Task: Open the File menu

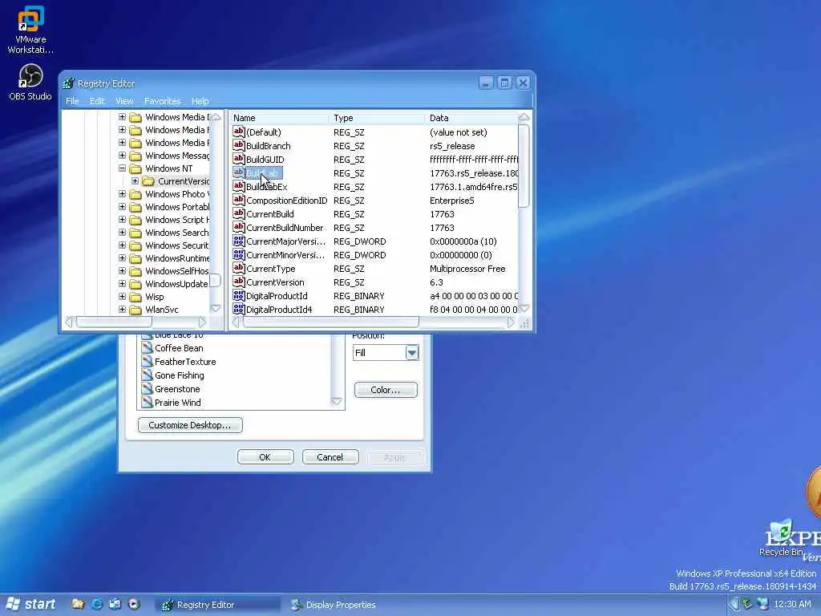Action: pyautogui.click(x=72, y=101)
